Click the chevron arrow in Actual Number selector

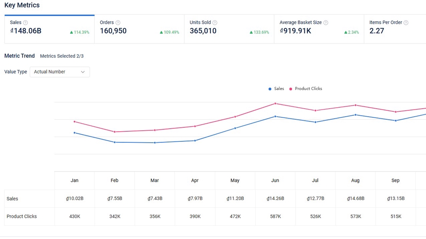pyautogui.click(x=83, y=72)
